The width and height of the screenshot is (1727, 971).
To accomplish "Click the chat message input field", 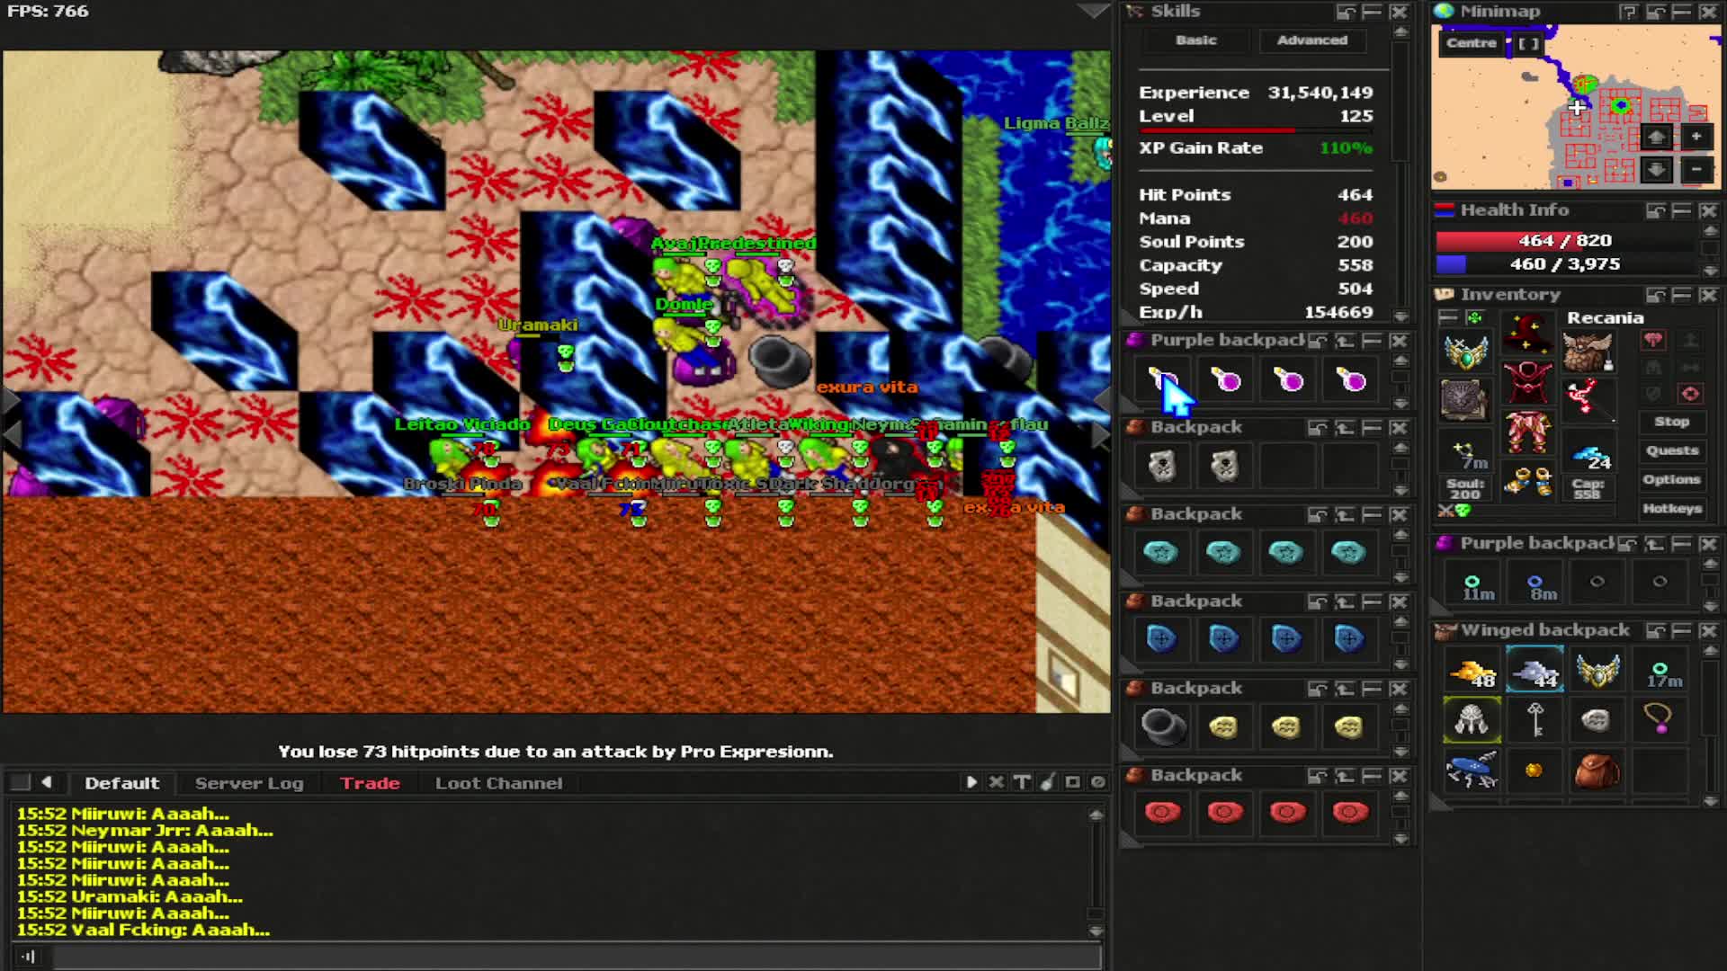I will pos(576,957).
